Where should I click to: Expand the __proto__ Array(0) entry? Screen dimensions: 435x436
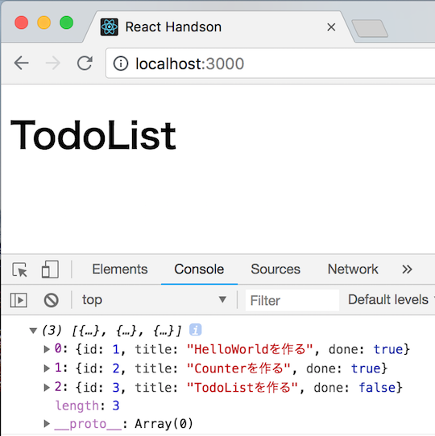point(47,423)
